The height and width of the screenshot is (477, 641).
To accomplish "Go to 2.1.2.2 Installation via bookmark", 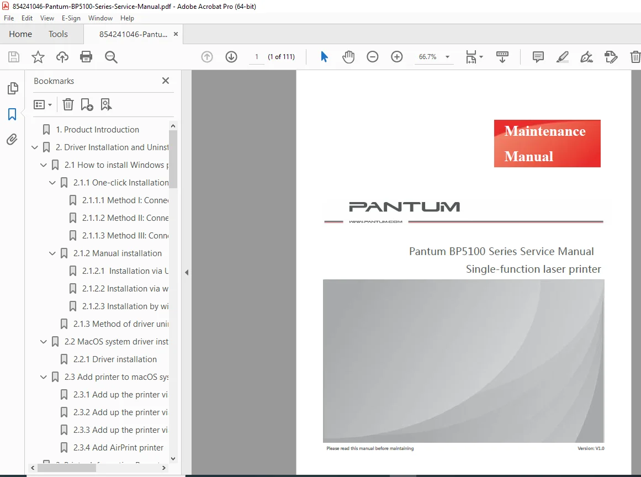I will [x=125, y=289].
